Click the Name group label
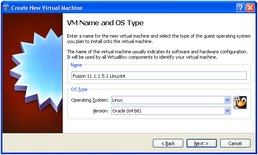The height and width of the screenshot is (155, 258). pyautogui.click(x=76, y=65)
